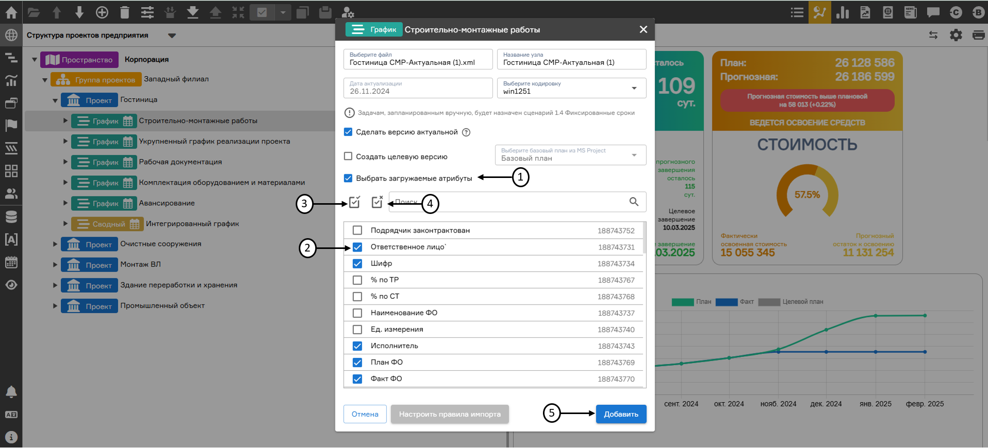The image size is (988, 448).
Task: Click the select all attributes icon
Action: pyautogui.click(x=354, y=202)
